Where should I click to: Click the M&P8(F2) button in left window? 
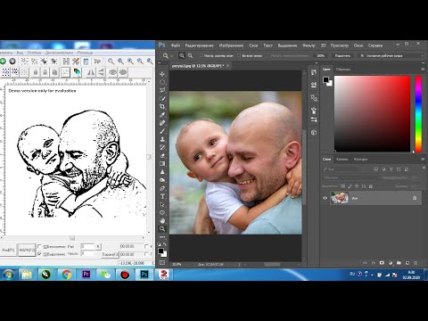tap(27, 251)
